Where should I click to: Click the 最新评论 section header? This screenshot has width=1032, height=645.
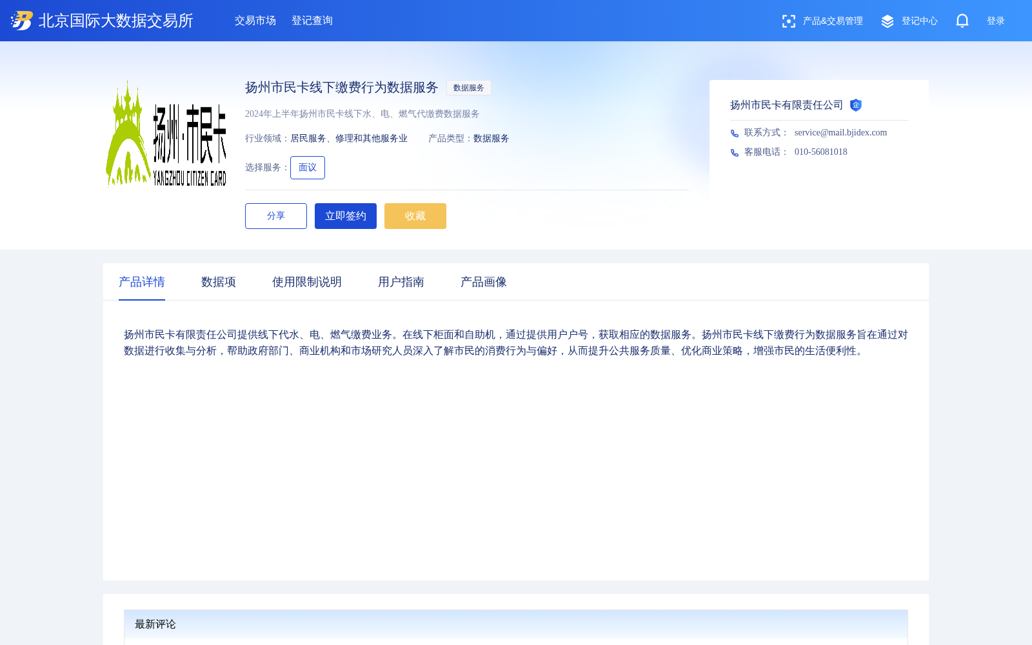tap(516, 624)
